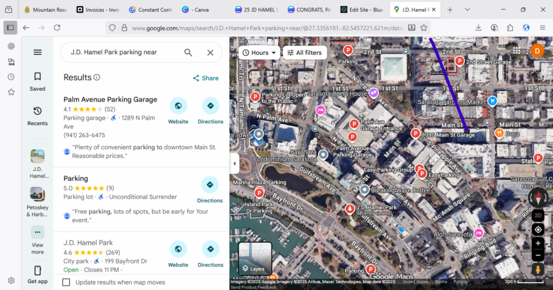Click the Street View pegman icon
553x290 pixels.
pos(537,269)
